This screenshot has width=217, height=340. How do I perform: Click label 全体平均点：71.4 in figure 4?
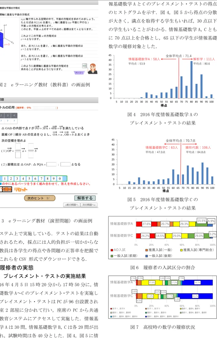179,56
